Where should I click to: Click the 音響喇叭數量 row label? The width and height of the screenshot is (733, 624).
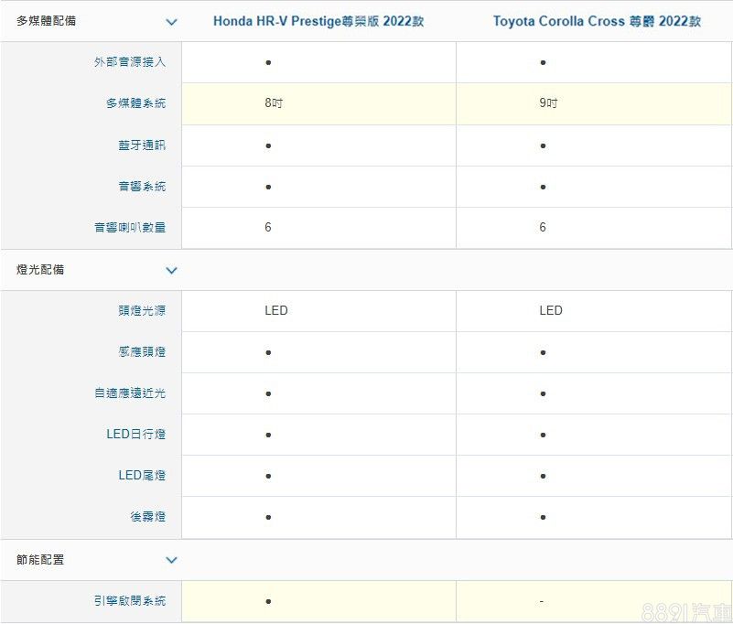tap(129, 227)
